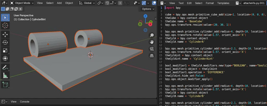
Task: Open the Add menu in 3D viewport
Action: point(59,3)
